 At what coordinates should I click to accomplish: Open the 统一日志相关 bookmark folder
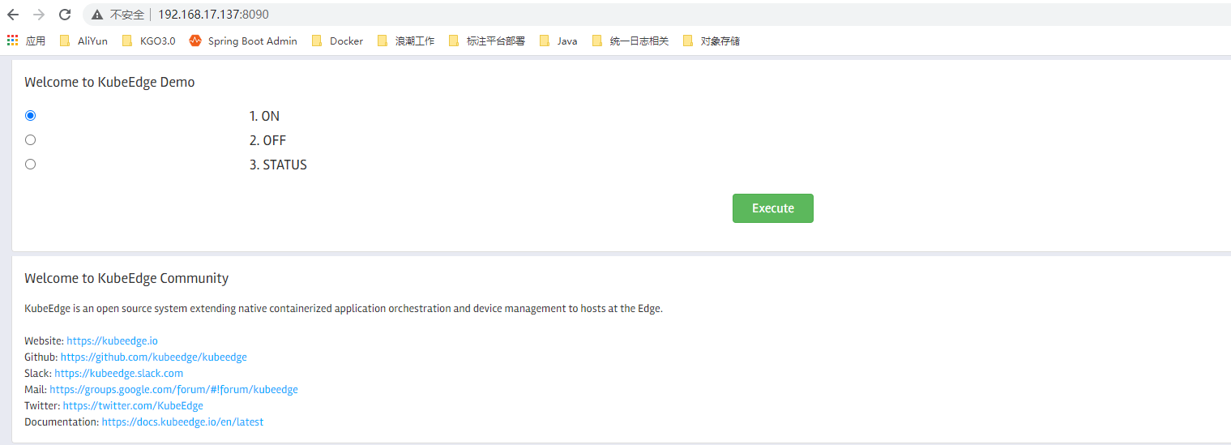(630, 41)
